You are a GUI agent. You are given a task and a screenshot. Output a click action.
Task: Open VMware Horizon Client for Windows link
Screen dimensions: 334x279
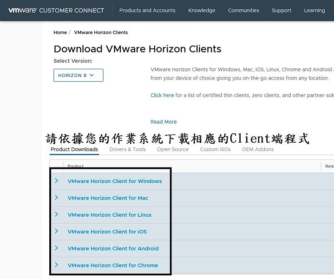pos(115,181)
